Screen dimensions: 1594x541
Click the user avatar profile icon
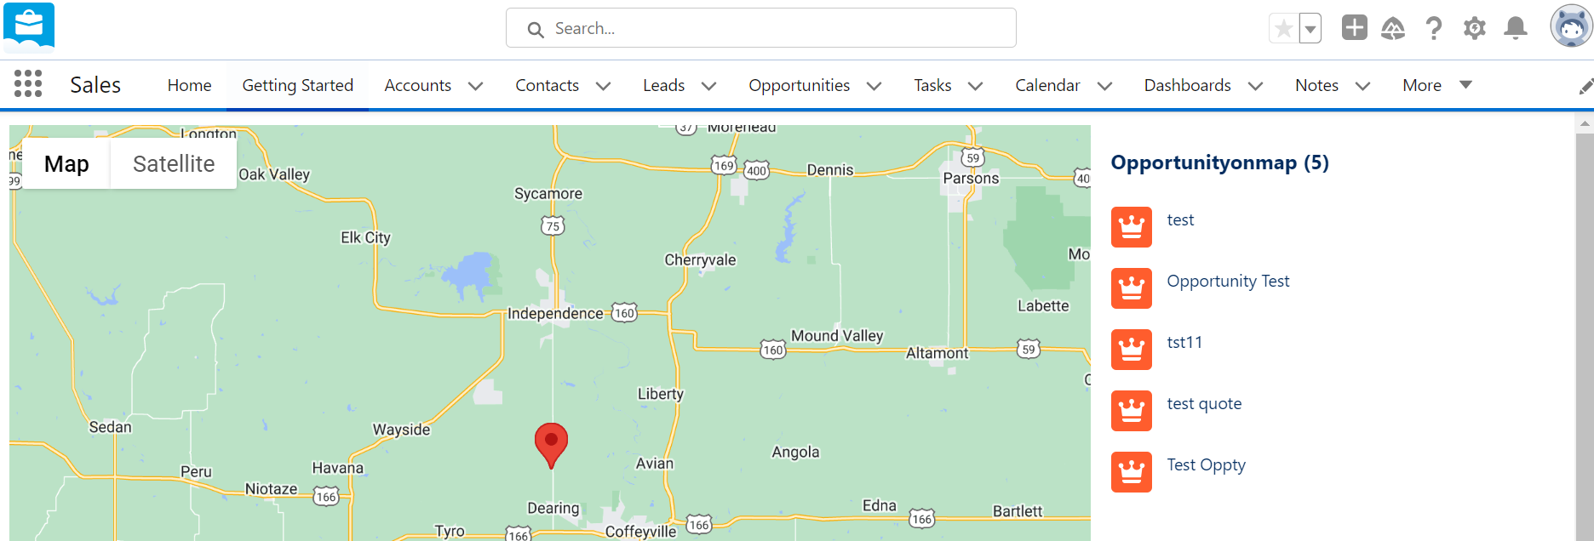[1571, 26]
